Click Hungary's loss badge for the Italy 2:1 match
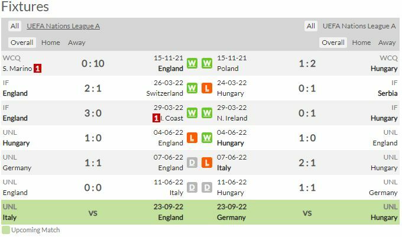402x237 pixels. pyautogui.click(x=207, y=163)
